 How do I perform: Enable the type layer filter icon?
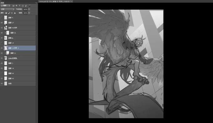click(19, 6)
